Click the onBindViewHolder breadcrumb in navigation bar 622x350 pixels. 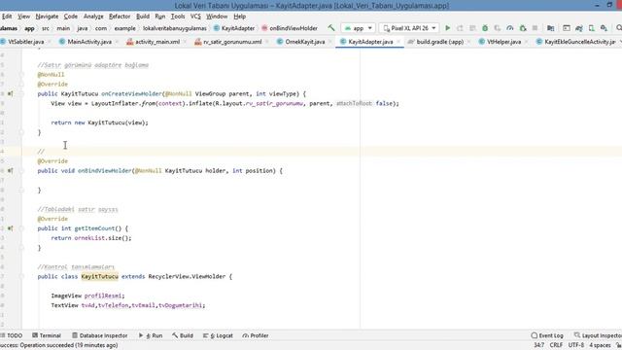290,28
